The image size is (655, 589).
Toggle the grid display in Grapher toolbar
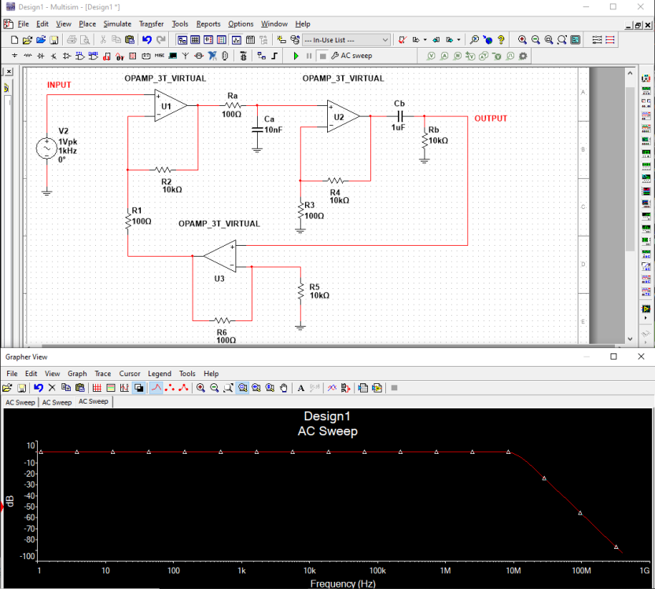tap(98, 387)
